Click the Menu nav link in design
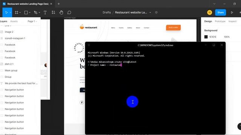This screenshot has height=135, width=241. 113,28
